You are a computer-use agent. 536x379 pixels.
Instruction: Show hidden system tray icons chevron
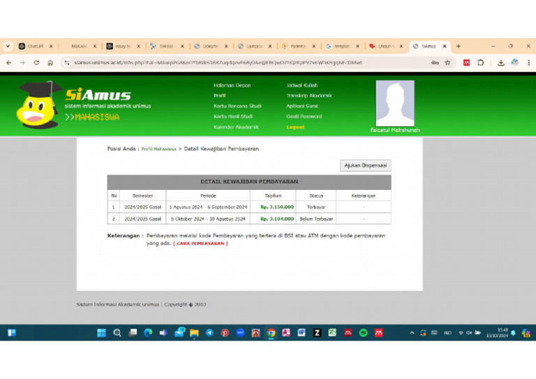[x=412, y=333]
